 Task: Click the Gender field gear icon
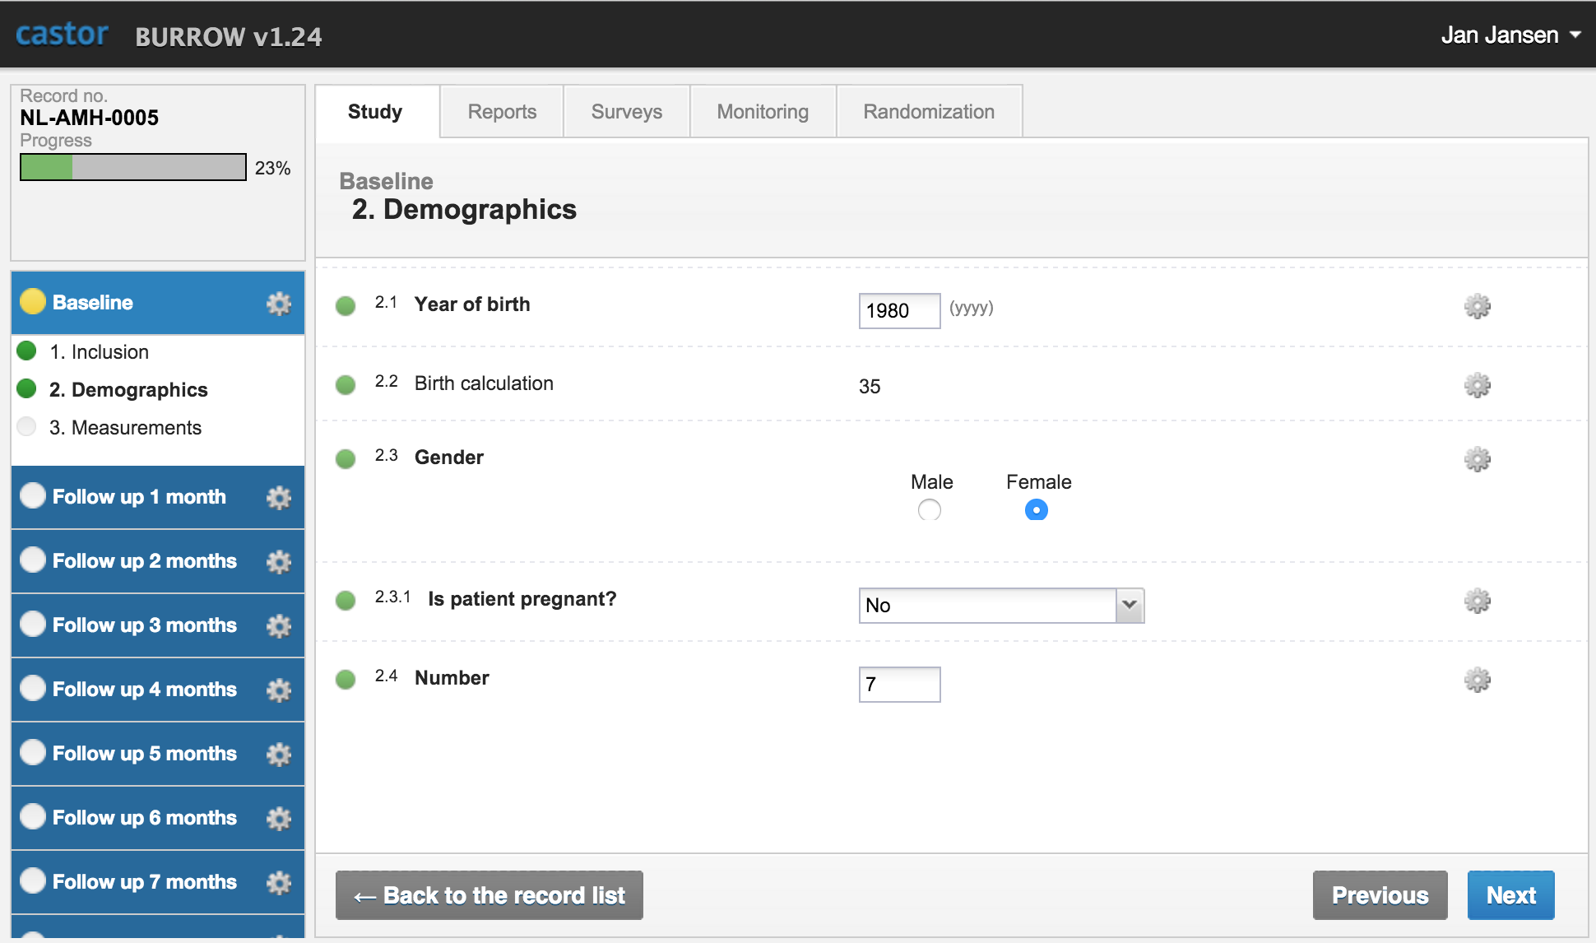click(1477, 459)
